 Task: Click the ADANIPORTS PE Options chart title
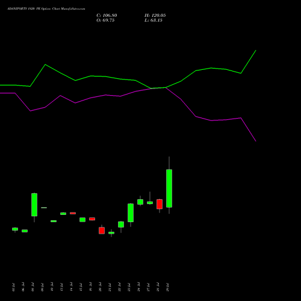46,9
